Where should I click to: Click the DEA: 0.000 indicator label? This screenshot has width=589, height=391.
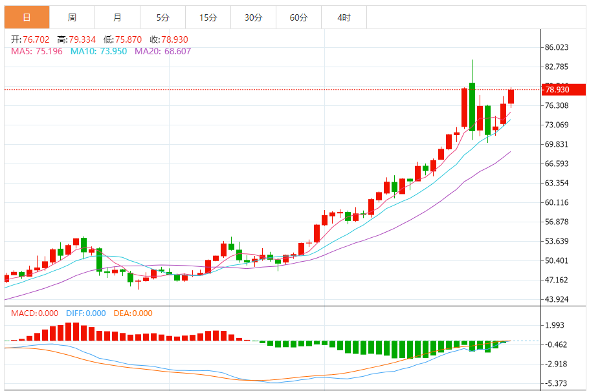pos(133,313)
